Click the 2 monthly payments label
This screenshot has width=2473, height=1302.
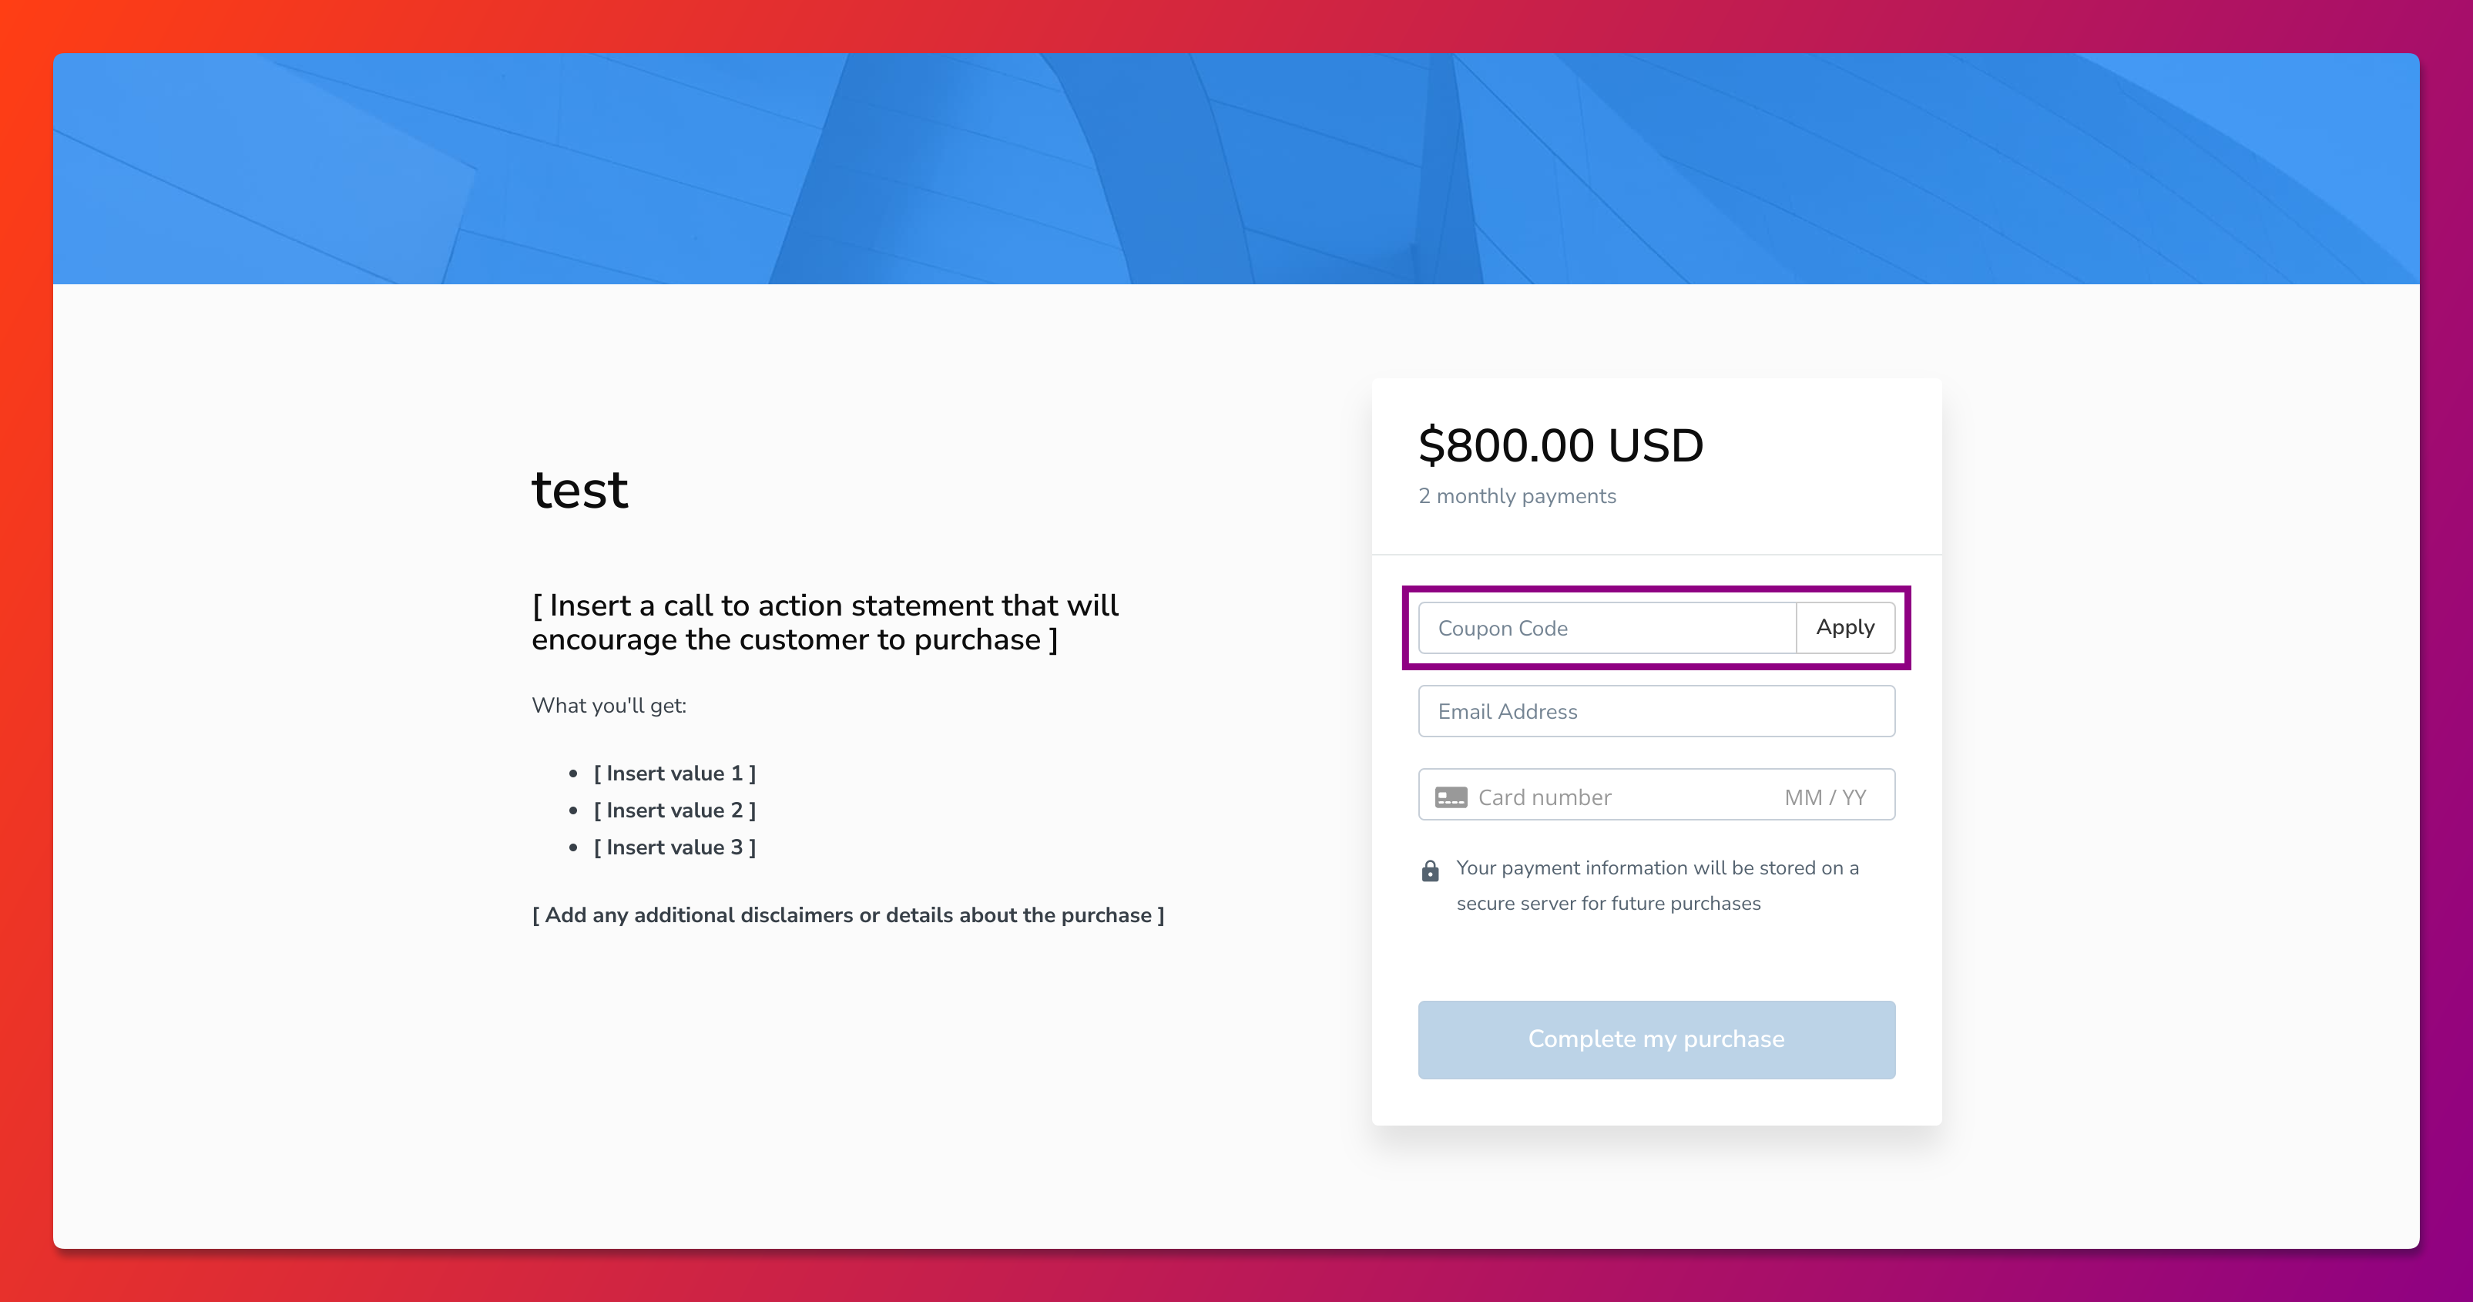(1517, 496)
